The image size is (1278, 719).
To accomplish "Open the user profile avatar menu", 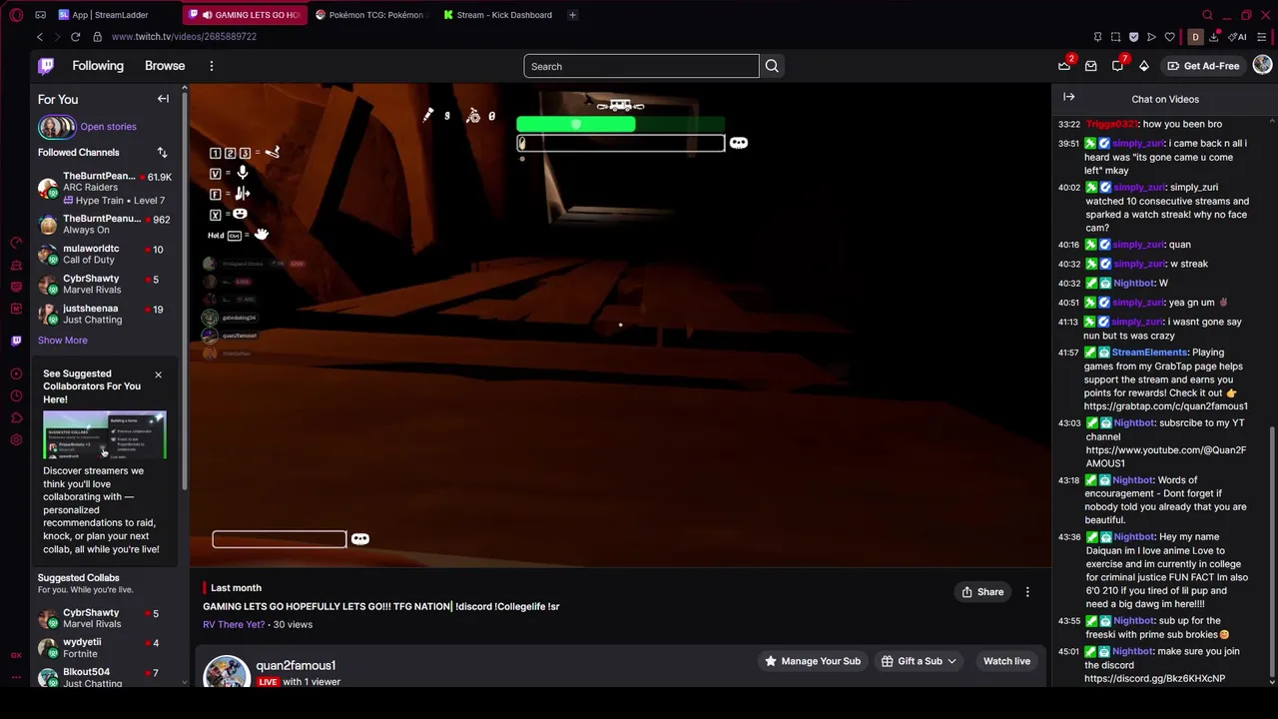I will click(1262, 65).
